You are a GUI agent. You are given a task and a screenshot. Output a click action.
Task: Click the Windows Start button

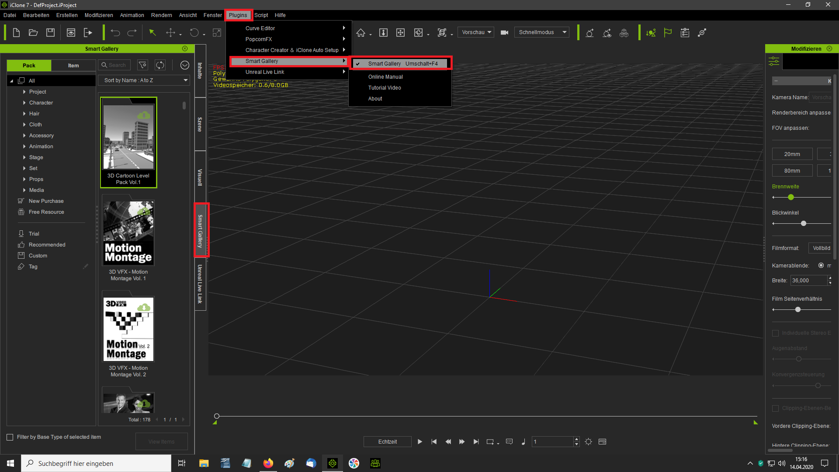[x=10, y=463]
